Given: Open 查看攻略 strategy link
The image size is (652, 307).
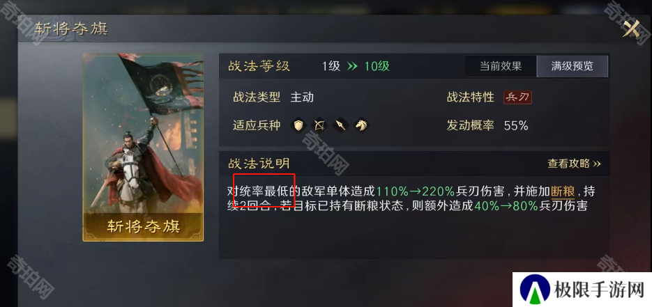Looking at the screenshot, I should pyautogui.click(x=574, y=164).
